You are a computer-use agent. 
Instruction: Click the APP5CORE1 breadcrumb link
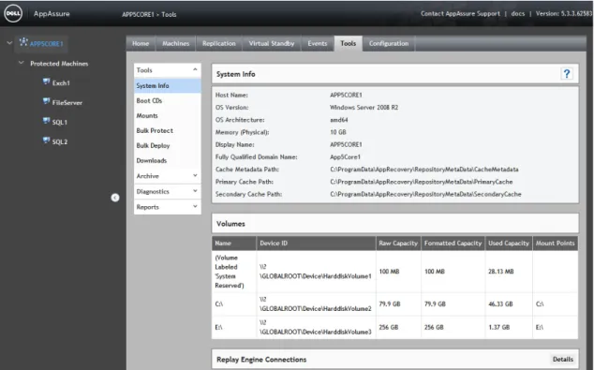pyautogui.click(x=138, y=14)
